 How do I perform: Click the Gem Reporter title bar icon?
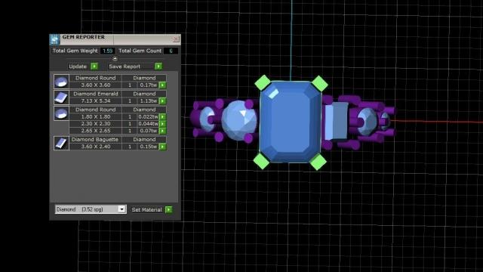(x=55, y=39)
